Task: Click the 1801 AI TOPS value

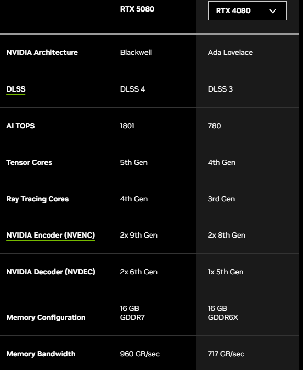Action: coord(127,126)
